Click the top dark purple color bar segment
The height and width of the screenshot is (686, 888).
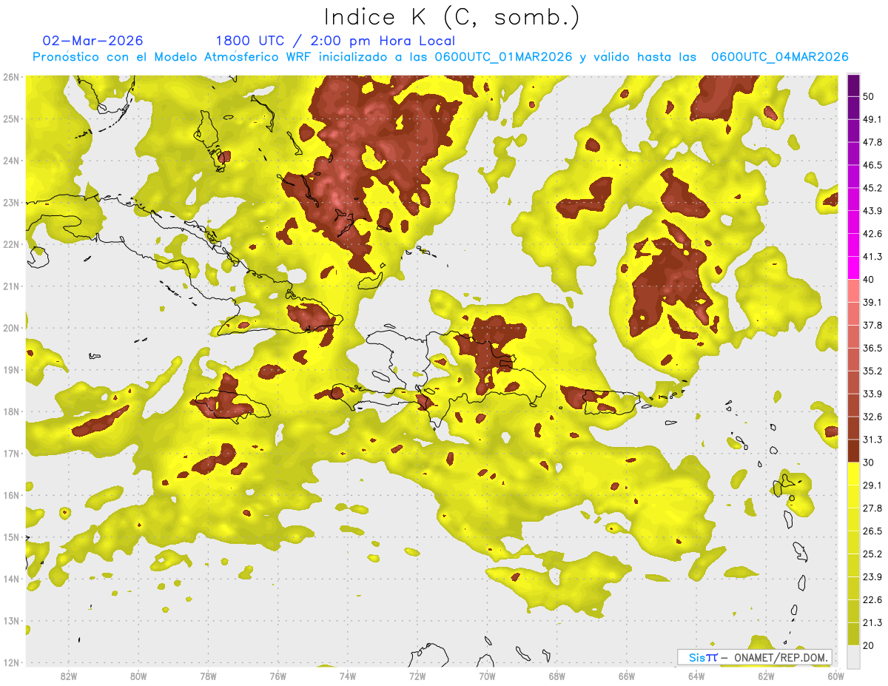853,86
